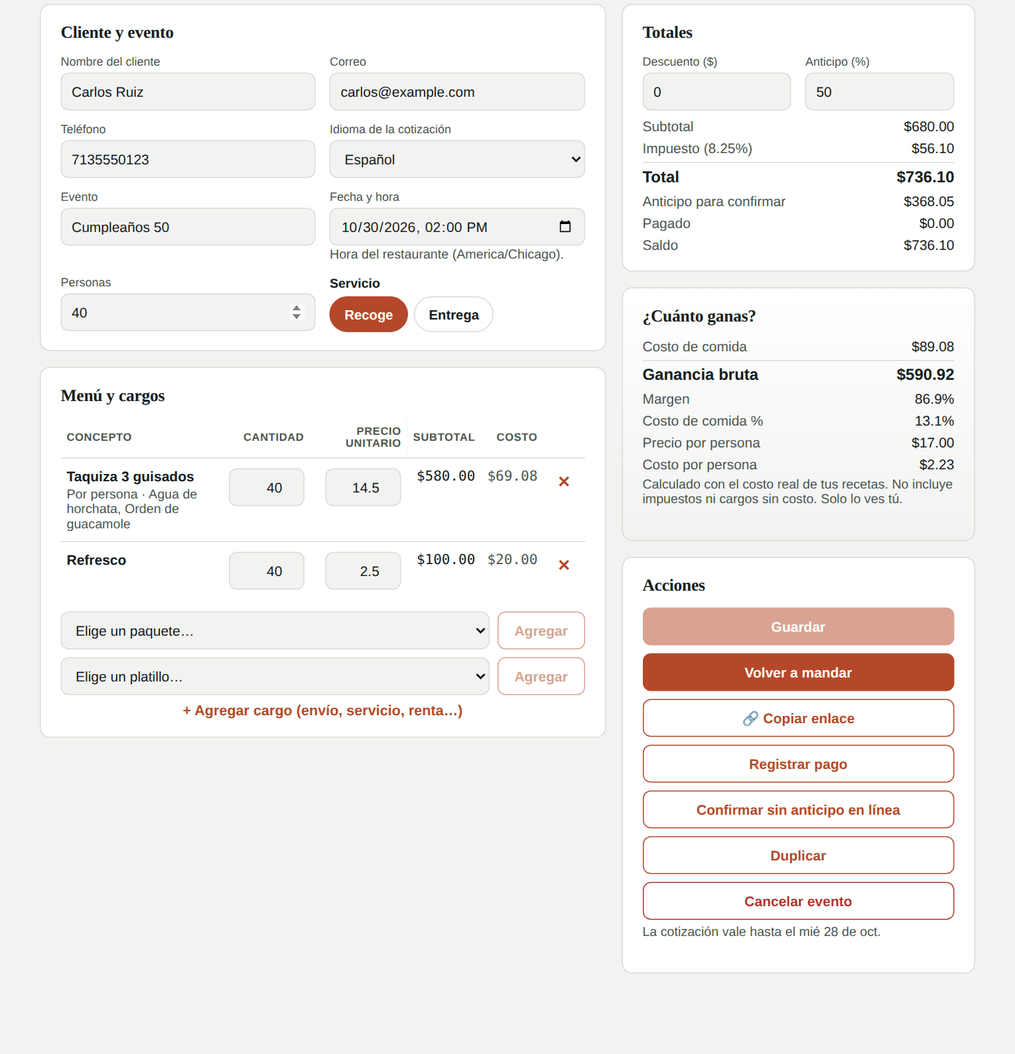Expand the Elige un platillo selector
The width and height of the screenshot is (1015, 1054).
[x=275, y=676]
